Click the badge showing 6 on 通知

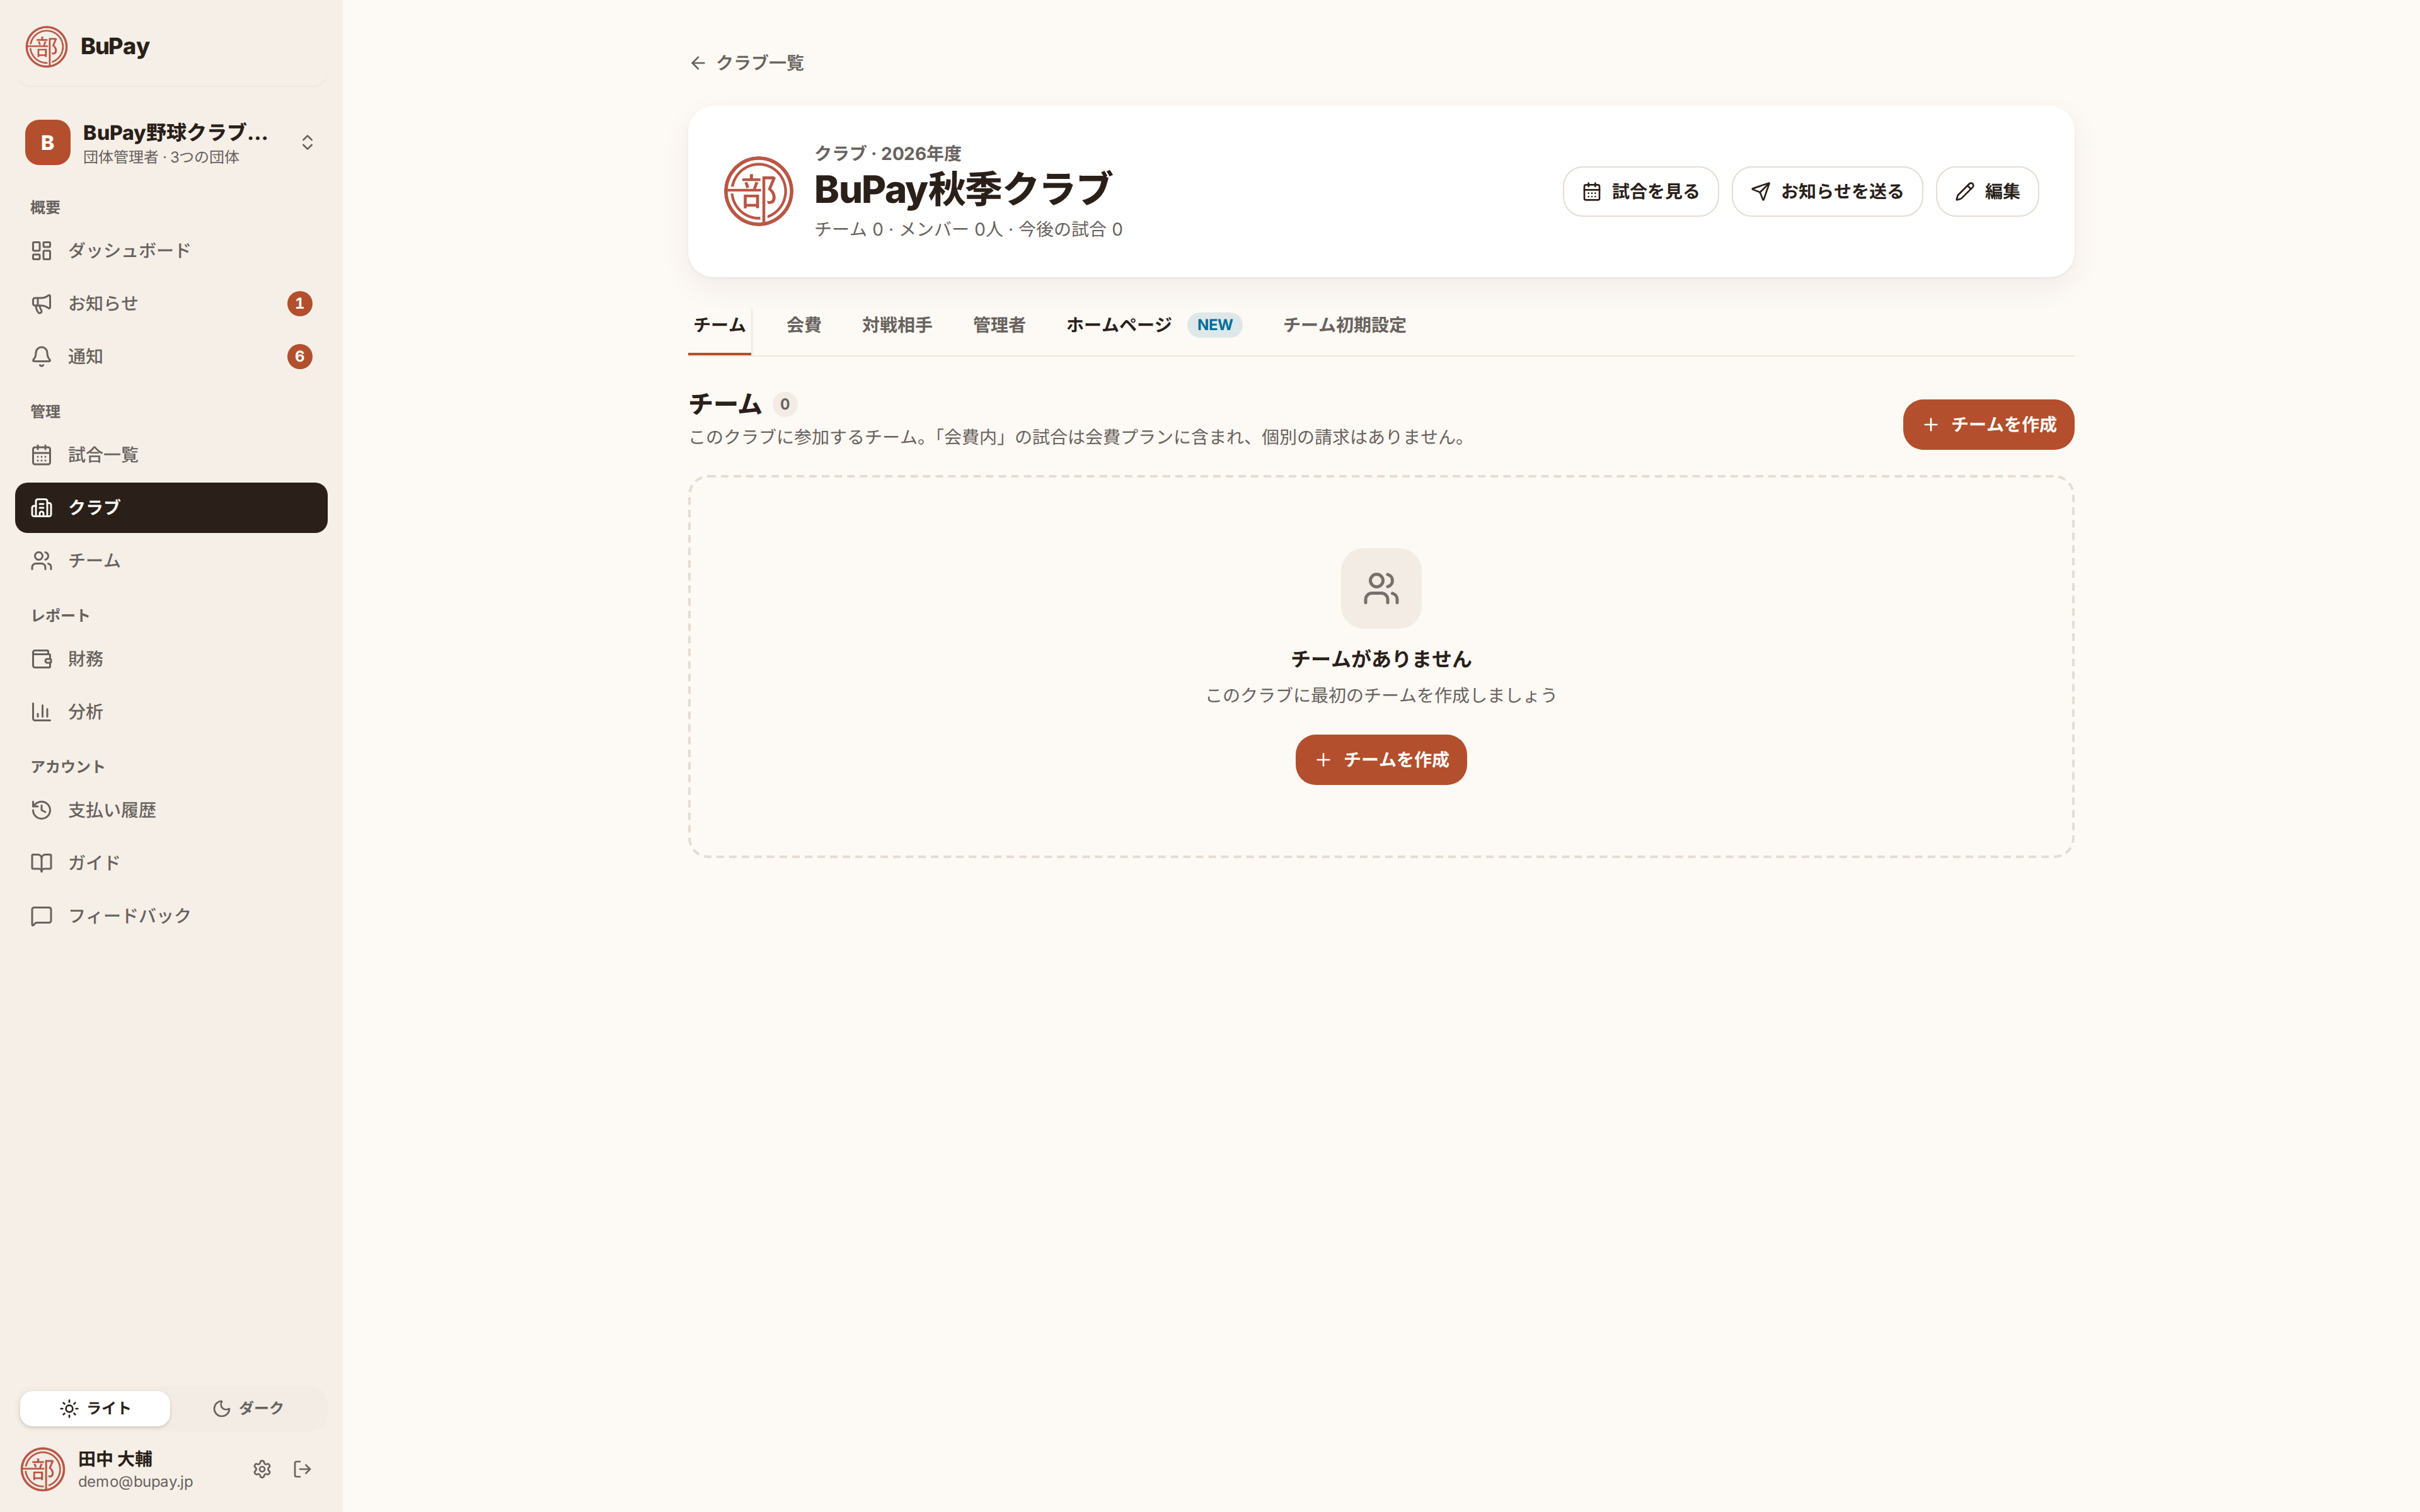(x=299, y=357)
